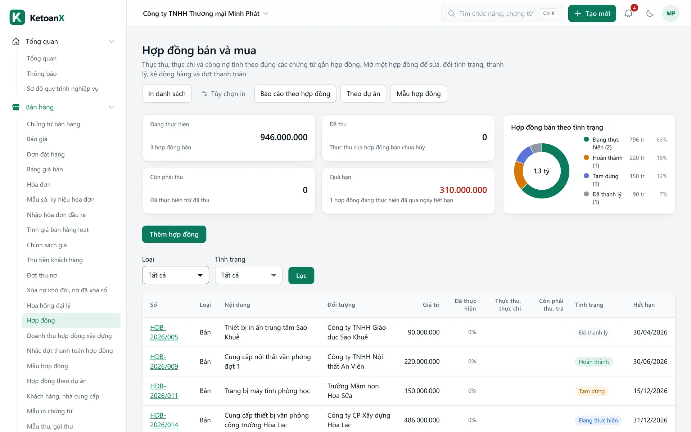Open contract HDB-2026/005 link
Screen dimensions: 691x432
point(164,332)
